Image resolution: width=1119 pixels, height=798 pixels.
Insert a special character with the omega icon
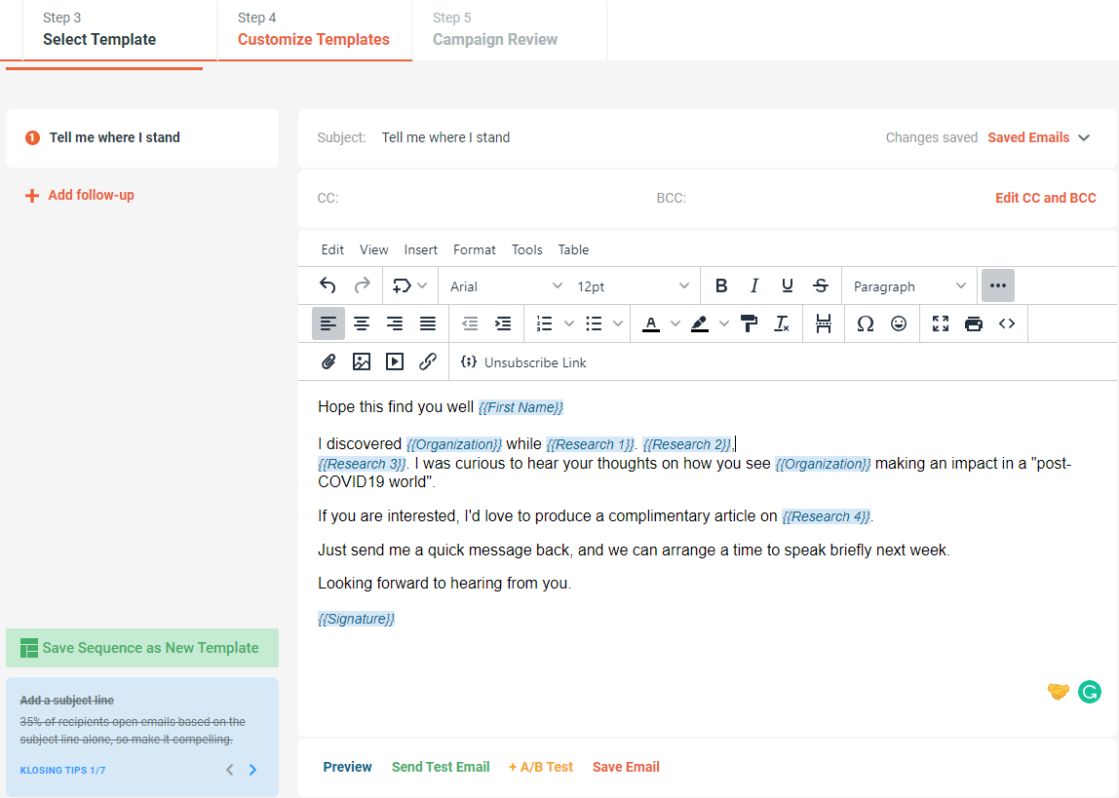click(x=865, y=323)
